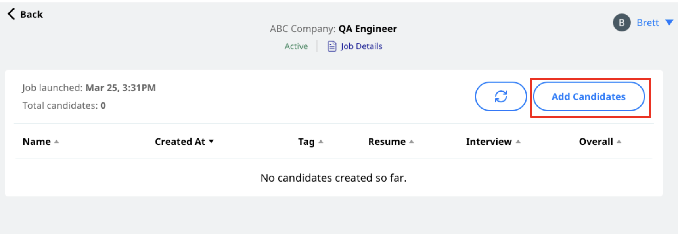678x234 pixels.
Task: Open the Brett username dropdown
Action: pyautogui.click(x=647, y=23)
